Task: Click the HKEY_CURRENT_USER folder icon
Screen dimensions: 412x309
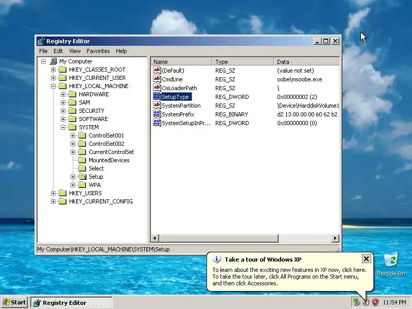Action: click(62, 78)
